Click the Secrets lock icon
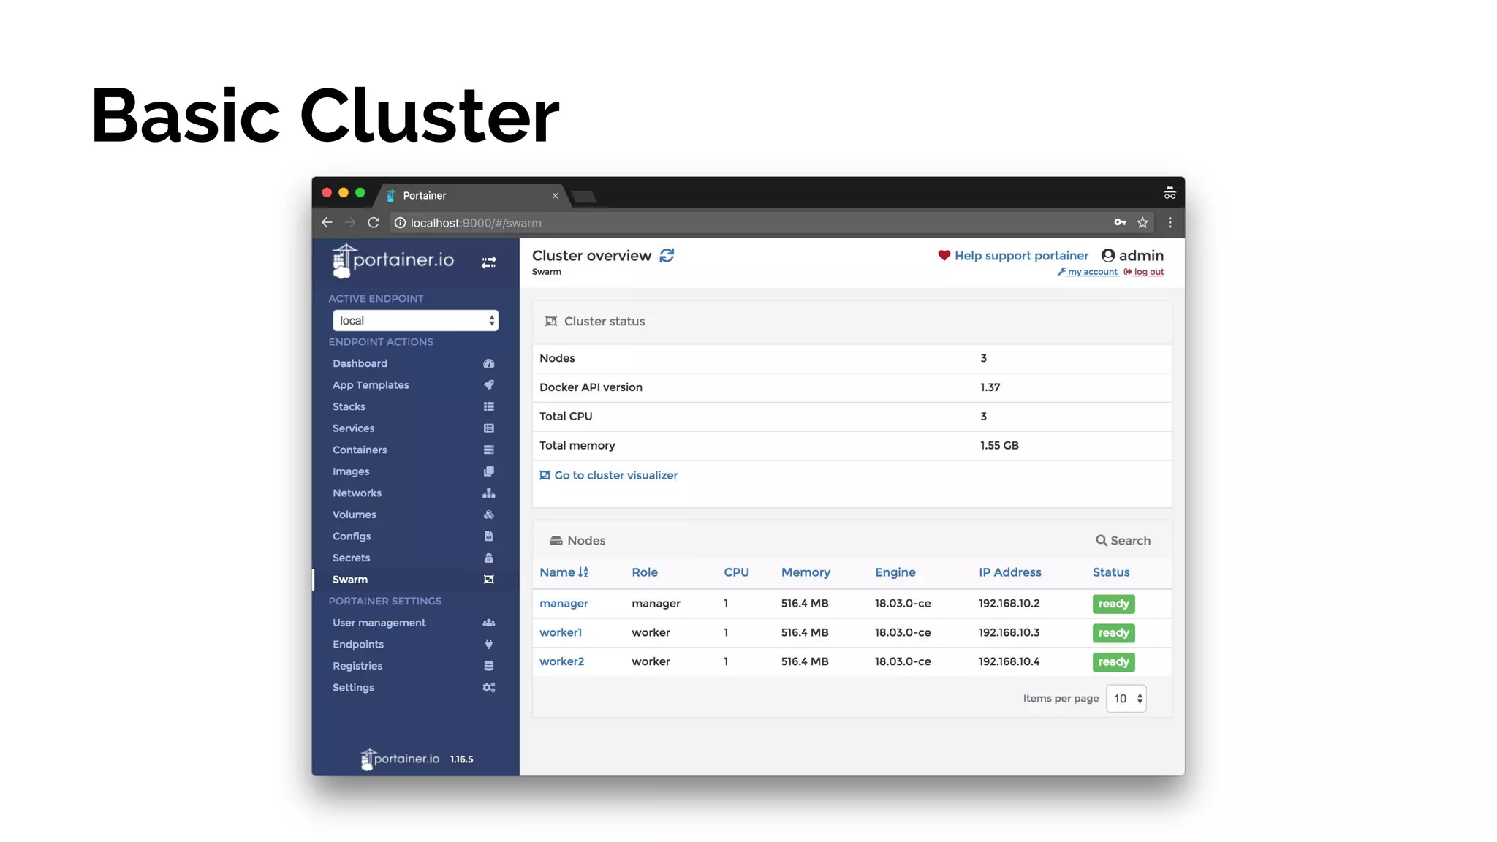Image resolution: width=1497 pixels, height=842 pixels. click(x=489, y=558)
